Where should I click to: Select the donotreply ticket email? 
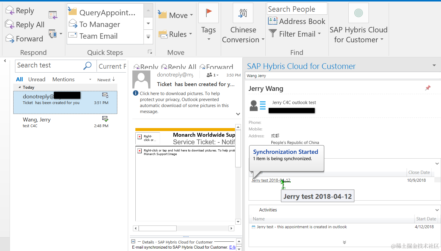pos(65,102)
